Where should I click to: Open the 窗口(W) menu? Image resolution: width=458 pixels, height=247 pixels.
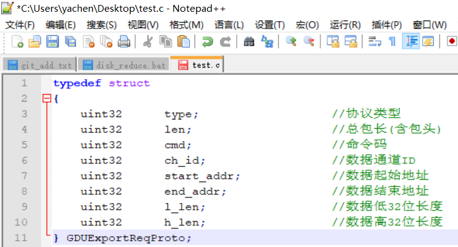point(429,25)
